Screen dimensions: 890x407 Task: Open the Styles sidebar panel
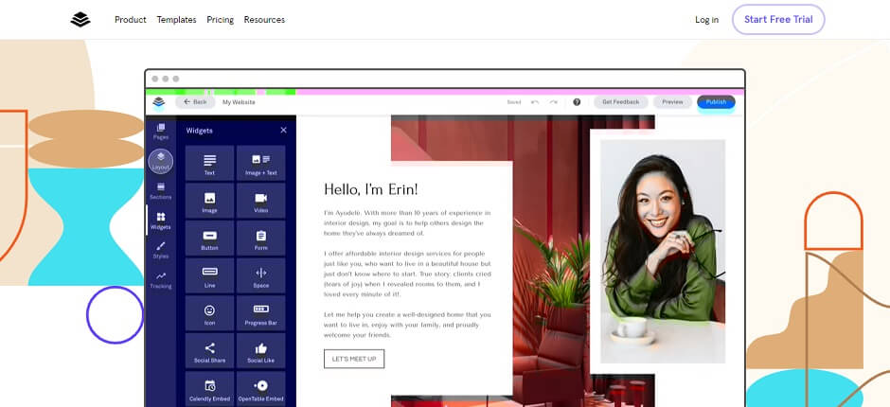[x=161, y=250]
